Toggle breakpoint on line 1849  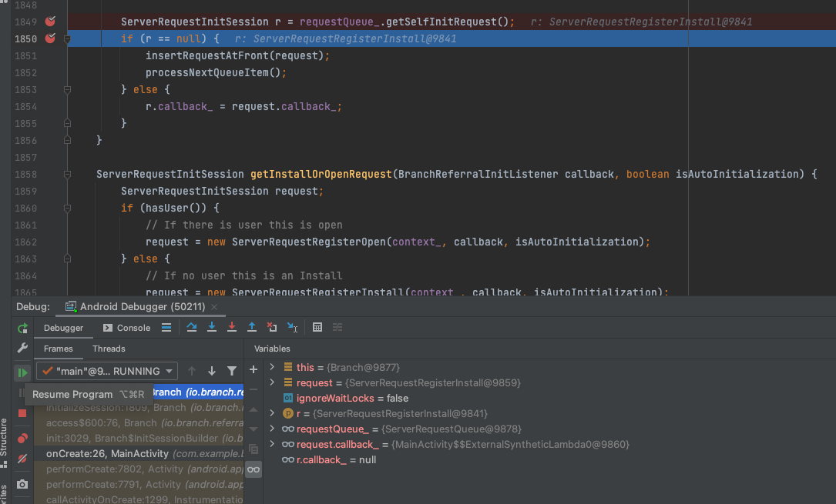[x=50, y=22]
